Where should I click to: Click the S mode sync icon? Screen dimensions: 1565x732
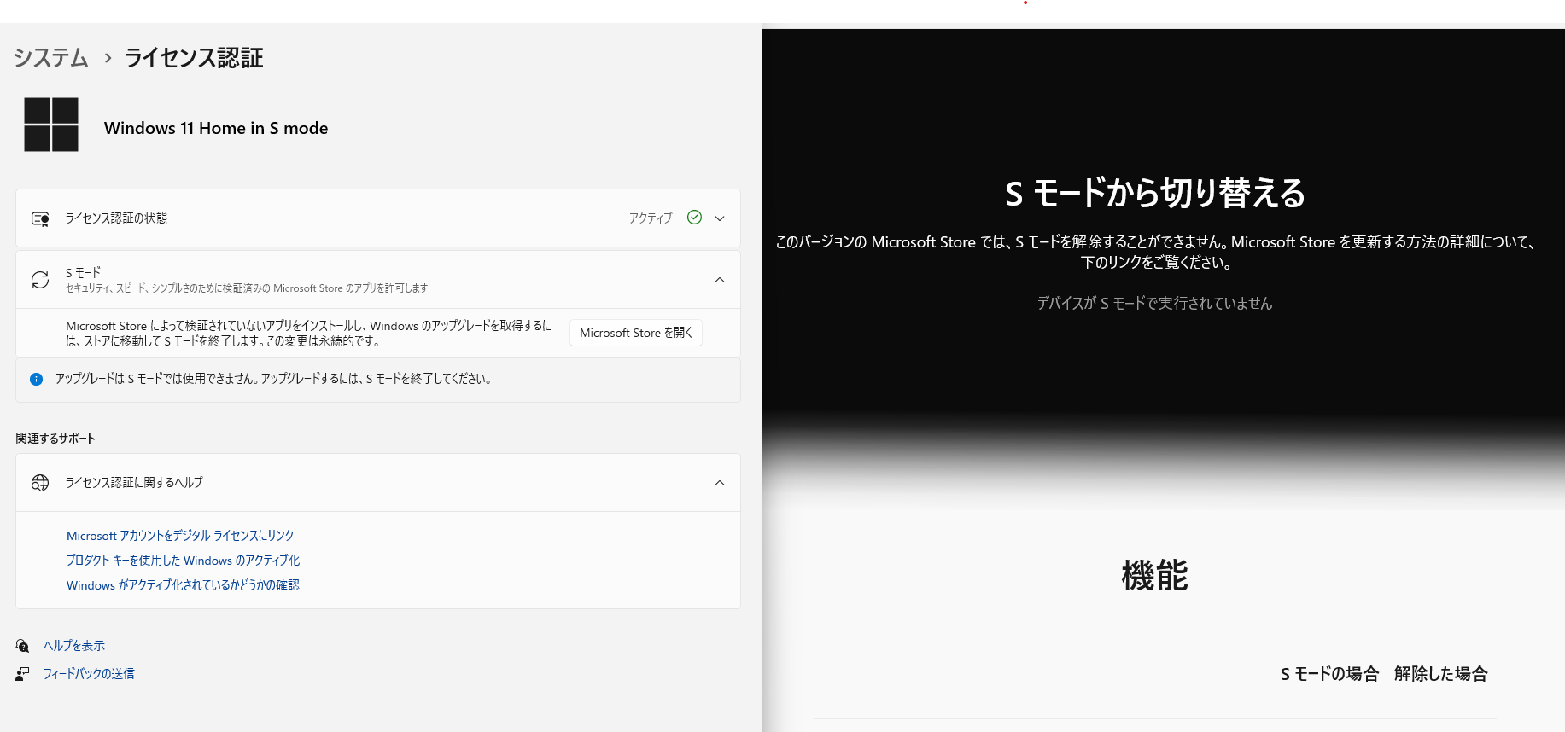coord(40,280)
